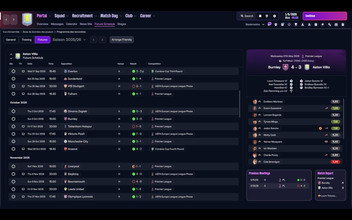The image size is (352, 220).
Task: Switch to the News Site tab
Action: pos(86,24)
